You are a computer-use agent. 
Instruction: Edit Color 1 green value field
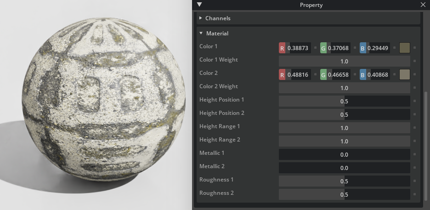click(x=338, y=48)
